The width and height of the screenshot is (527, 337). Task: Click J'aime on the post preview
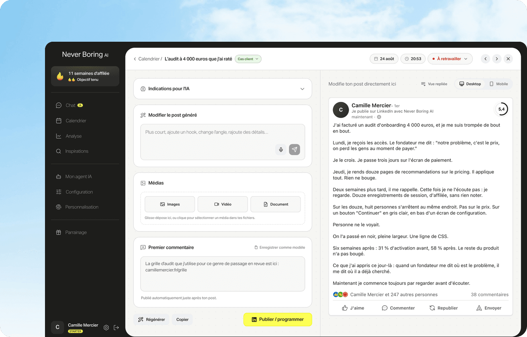[353, 308]
